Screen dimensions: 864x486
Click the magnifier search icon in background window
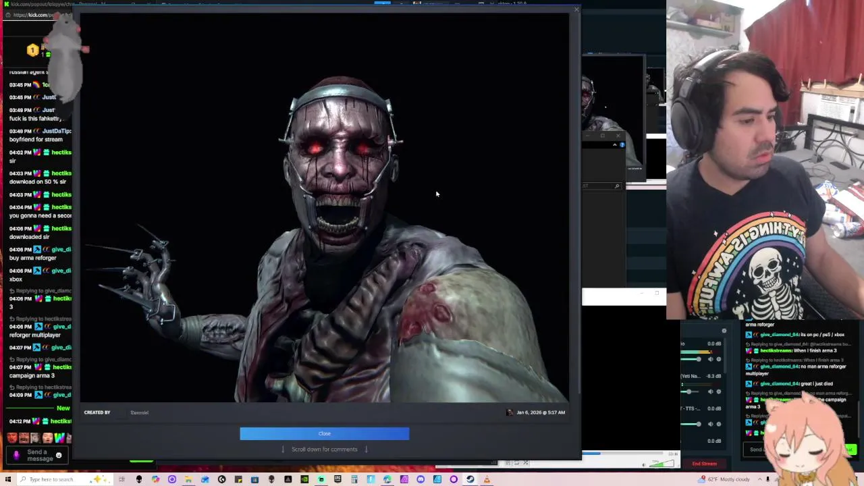(617, 186)
